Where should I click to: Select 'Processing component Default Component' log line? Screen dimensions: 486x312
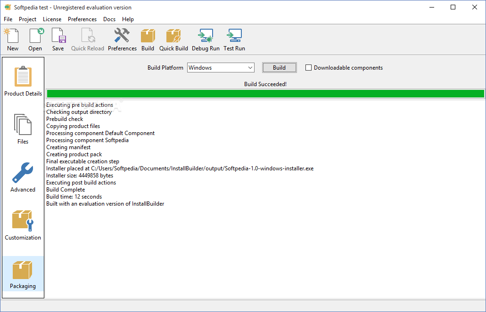pos(100,133)
